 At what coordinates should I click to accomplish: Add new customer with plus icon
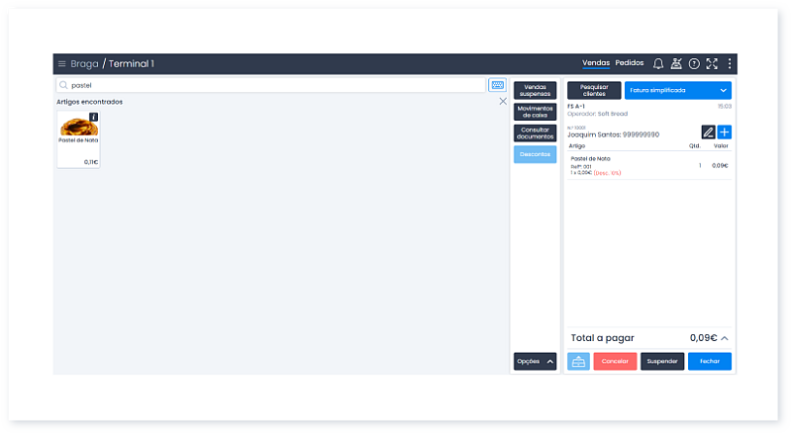tap(724, 132)
